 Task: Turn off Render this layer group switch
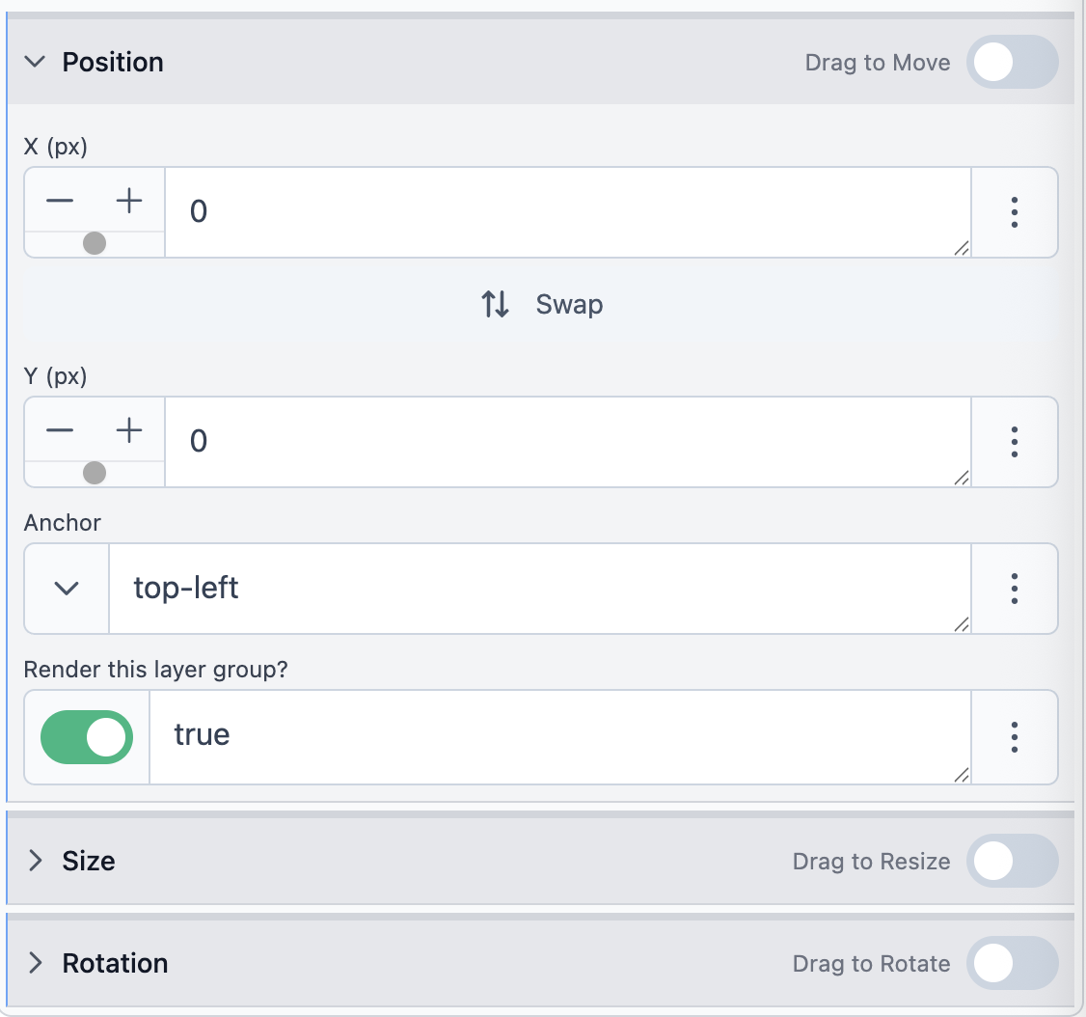[x=87, y=737]
